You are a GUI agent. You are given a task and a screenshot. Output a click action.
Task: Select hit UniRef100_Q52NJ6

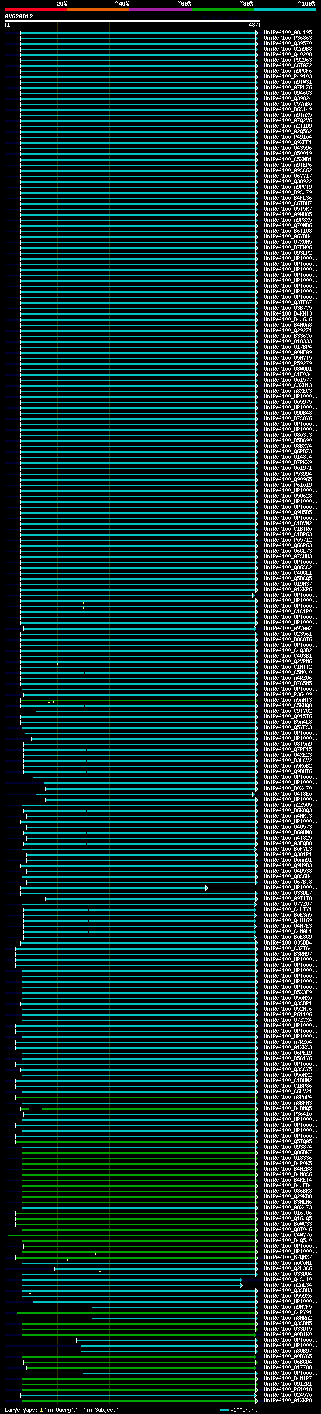point(288,1009)
